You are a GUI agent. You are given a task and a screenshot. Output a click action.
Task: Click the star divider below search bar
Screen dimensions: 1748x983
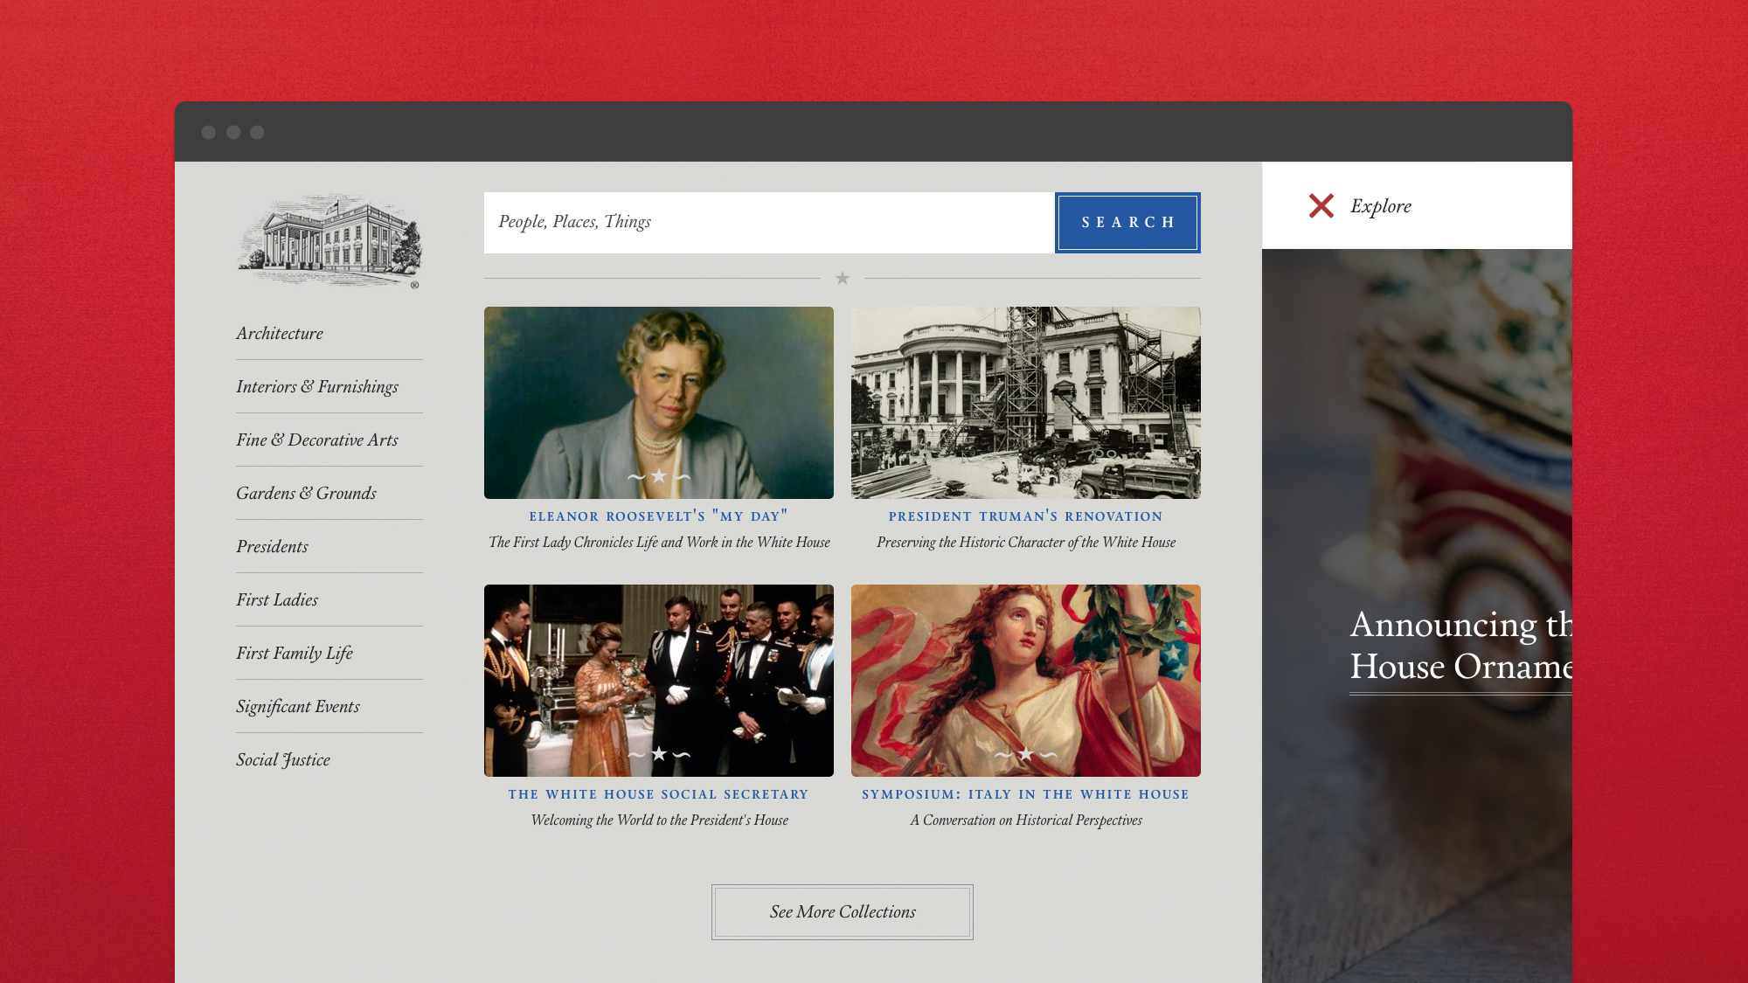point(842,278)
